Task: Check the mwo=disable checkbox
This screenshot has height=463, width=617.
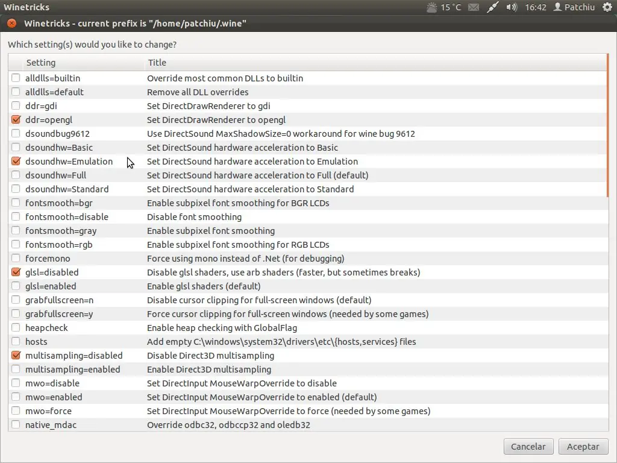Action: (16, 383)
